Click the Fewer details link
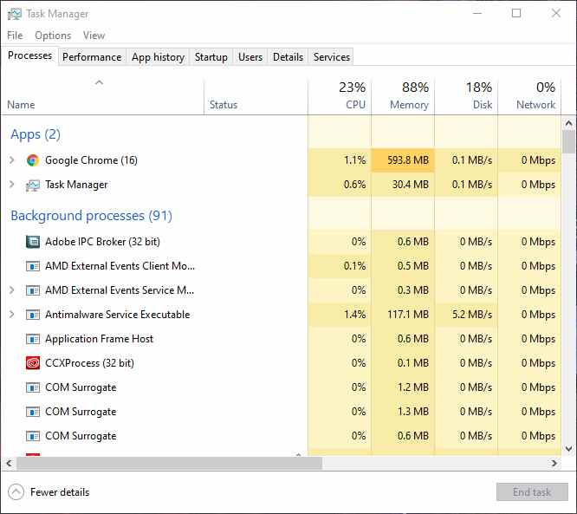Image resolution: width=577 pixels, height=514 pixels. 60,492
